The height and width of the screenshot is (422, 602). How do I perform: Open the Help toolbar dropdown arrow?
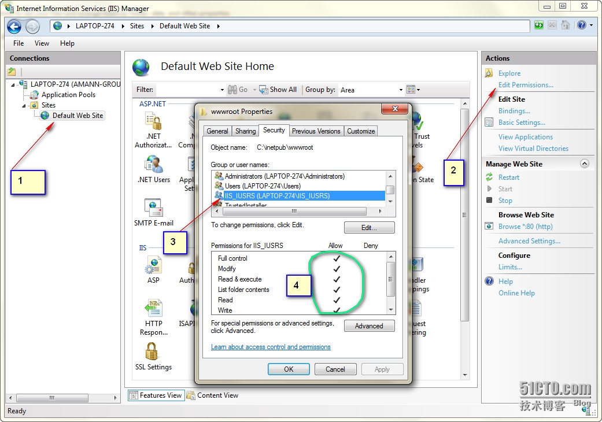click(591, 25)
